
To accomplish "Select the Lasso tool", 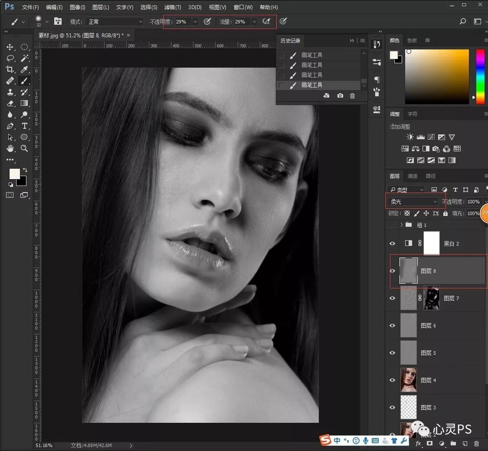I will tap(10, 58).
